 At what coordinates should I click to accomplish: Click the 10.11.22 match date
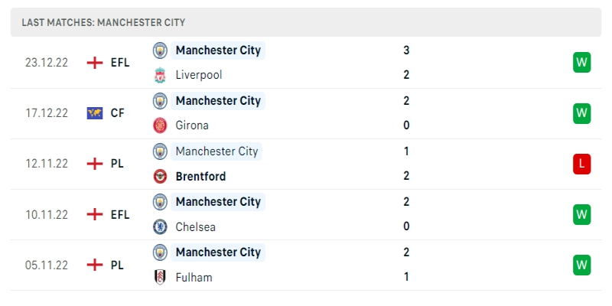(x=47, y=214)
